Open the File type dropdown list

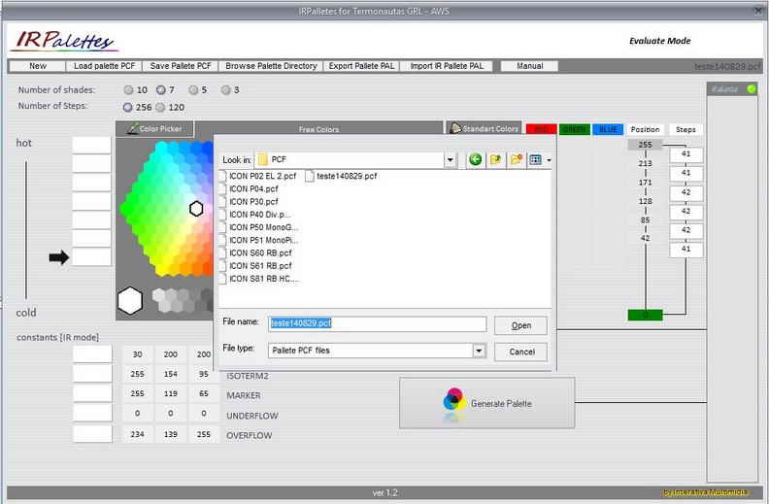point(479,351)
